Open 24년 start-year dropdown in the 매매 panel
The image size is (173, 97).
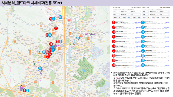point(115,18)
